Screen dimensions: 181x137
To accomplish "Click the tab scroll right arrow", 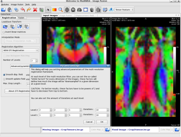I will 179,15.
